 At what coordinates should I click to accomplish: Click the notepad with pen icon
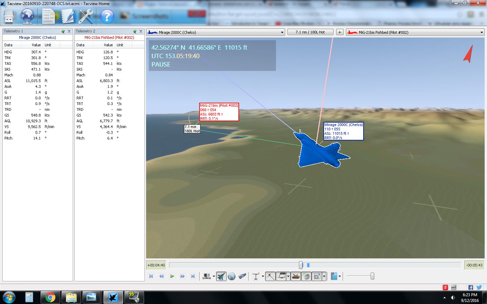pyautogui.click(x=67, y=16)
